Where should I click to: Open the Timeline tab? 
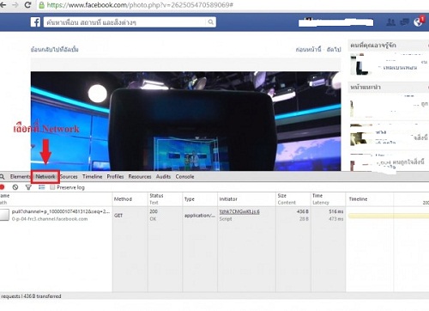pyautogui.click(x=92, y=176)
